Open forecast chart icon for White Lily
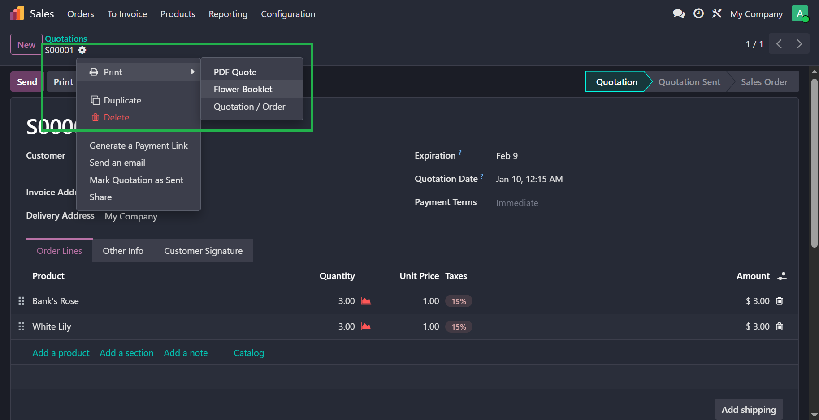This screenshot has width=819, height=420. 366,326
